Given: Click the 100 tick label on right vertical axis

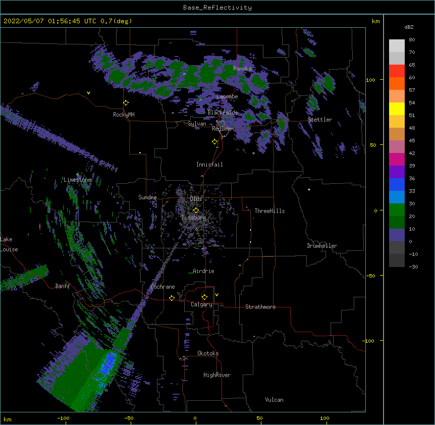Looking at the screenshot, I should pyautogui.click(x=370, y=80).
